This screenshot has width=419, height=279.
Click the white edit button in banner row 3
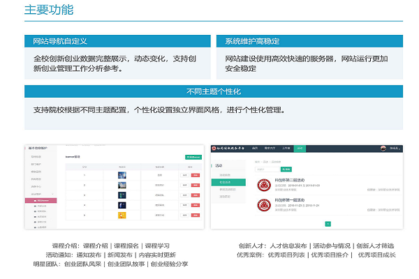pyautogui.click(x=185, y=195)
